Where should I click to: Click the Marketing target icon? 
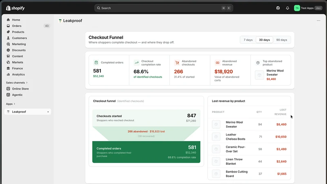(x=8, y=44)
